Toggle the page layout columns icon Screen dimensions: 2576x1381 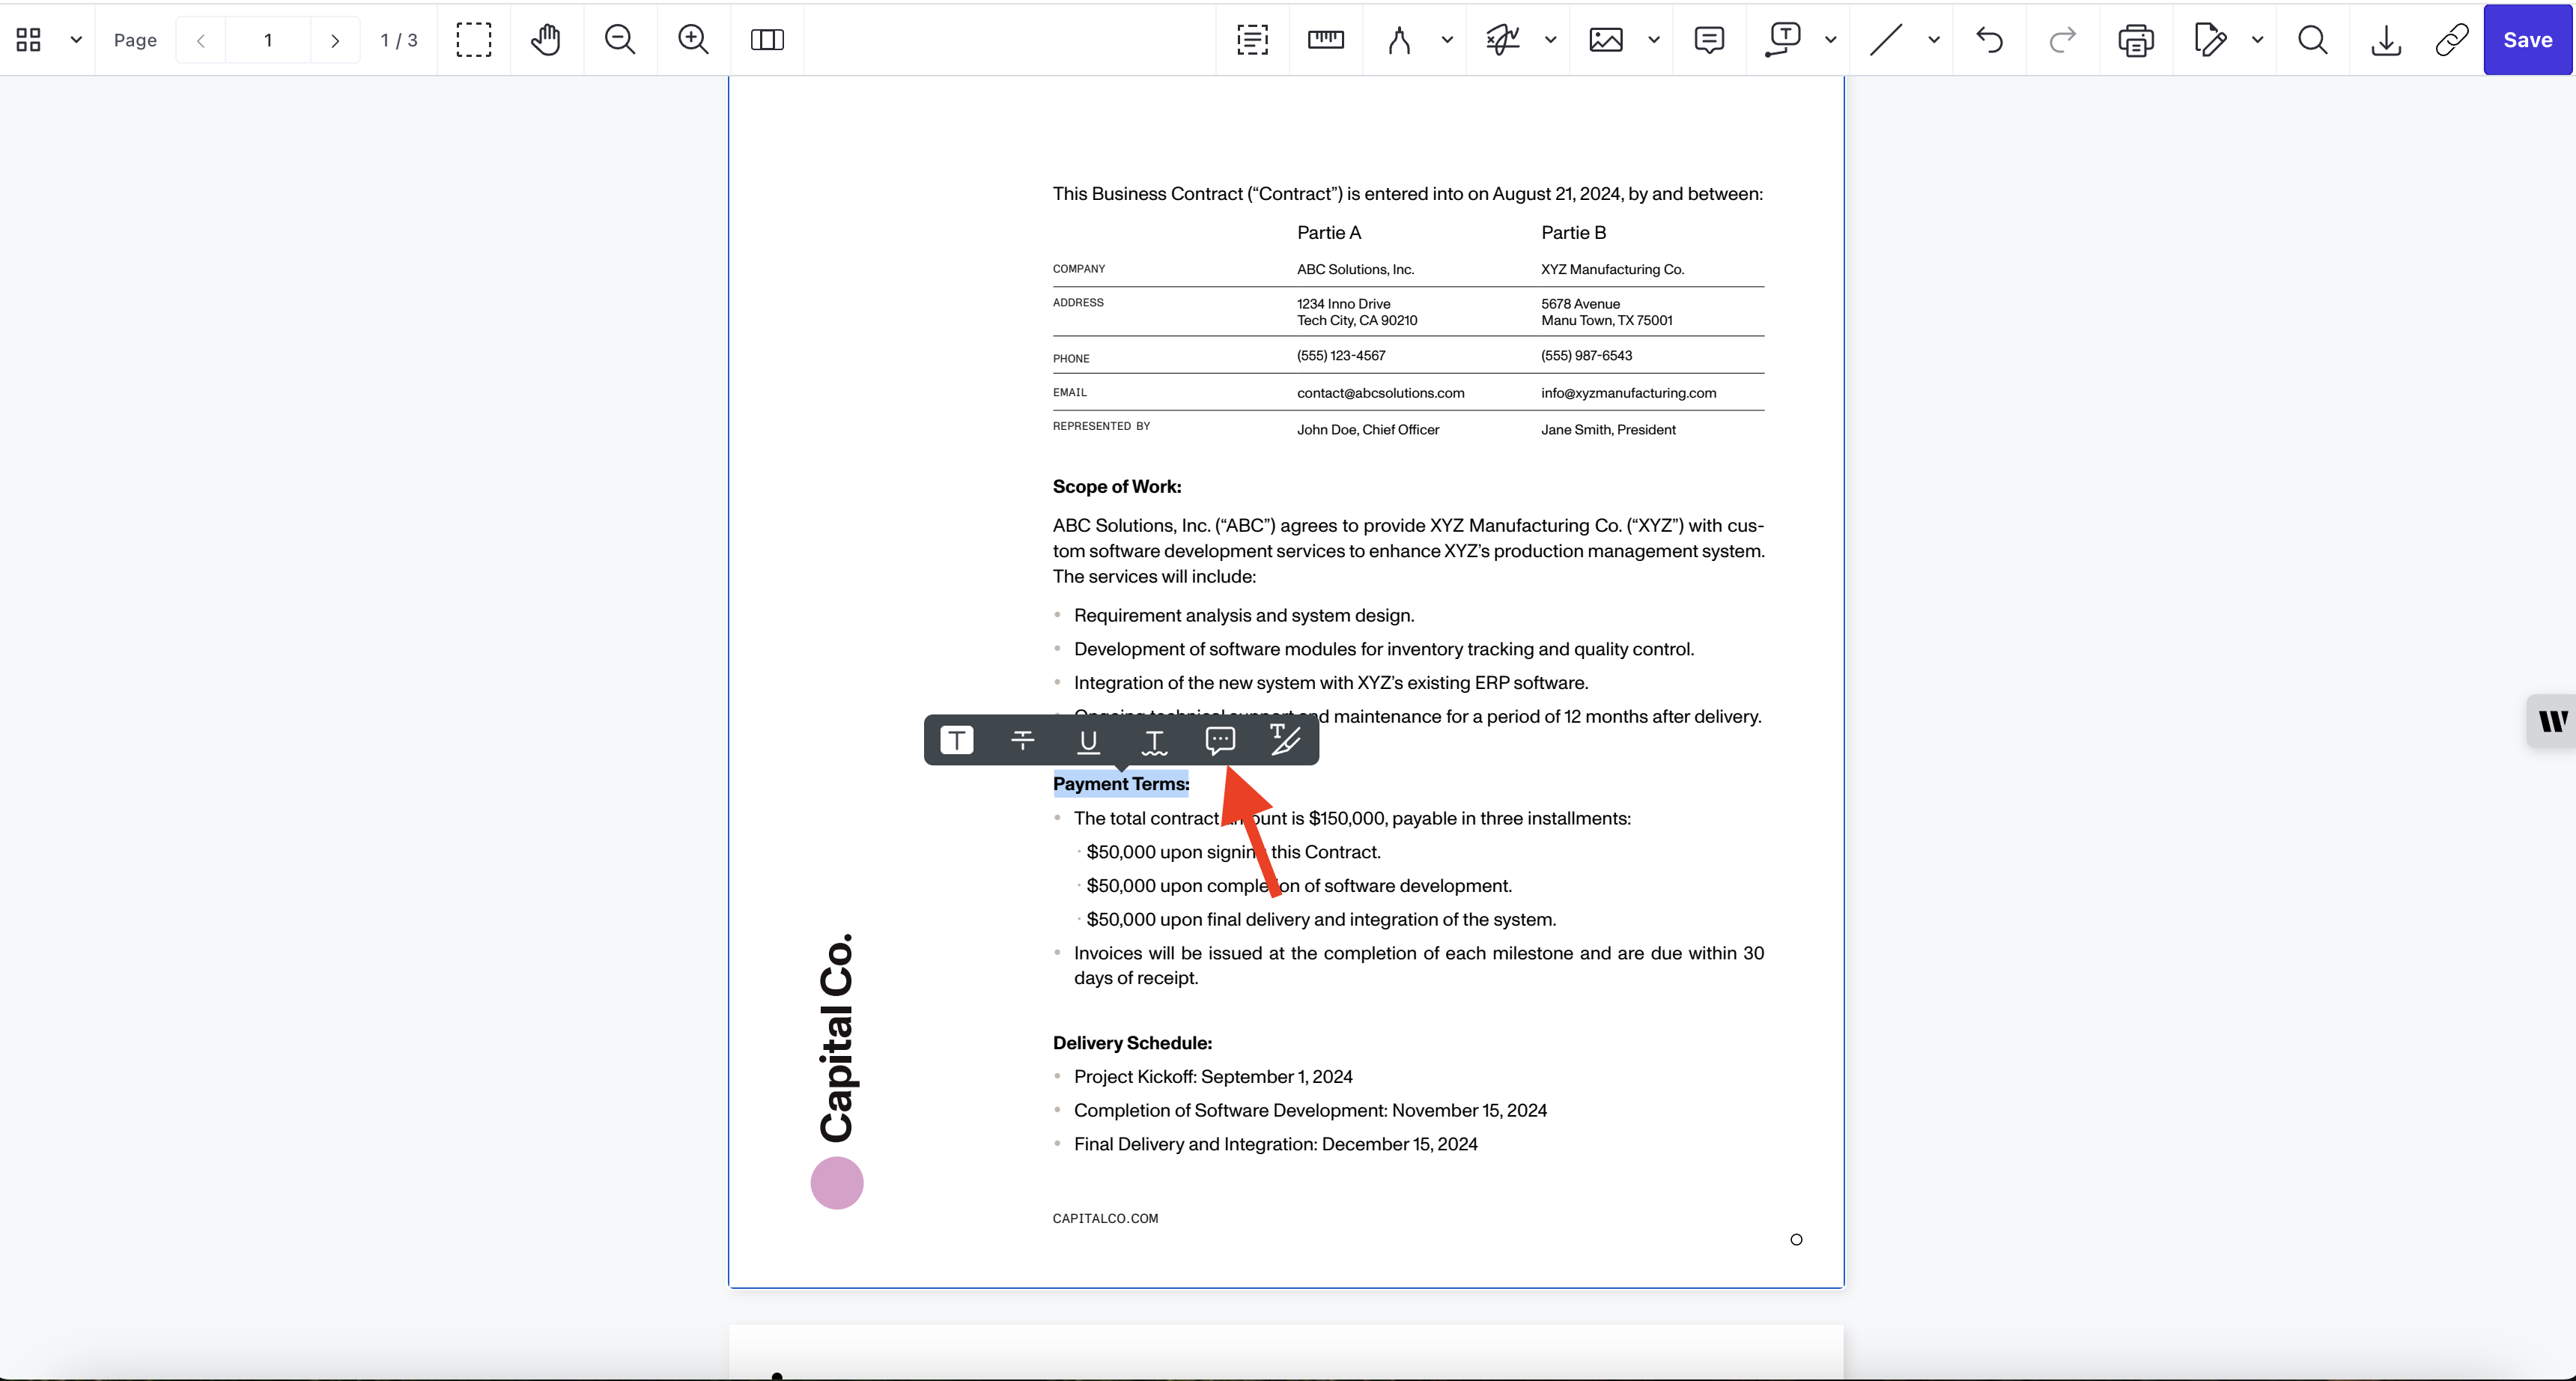[x=767, y=40]
